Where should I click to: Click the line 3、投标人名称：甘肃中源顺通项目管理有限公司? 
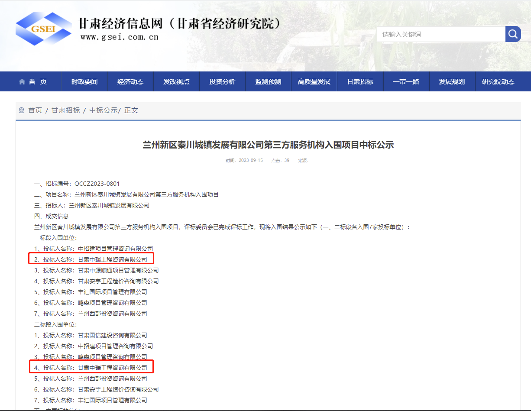tap(97, 270)
